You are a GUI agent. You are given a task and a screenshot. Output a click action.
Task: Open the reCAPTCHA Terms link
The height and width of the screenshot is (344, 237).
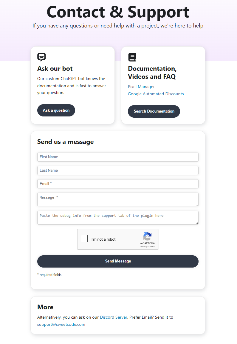[152, 247]
